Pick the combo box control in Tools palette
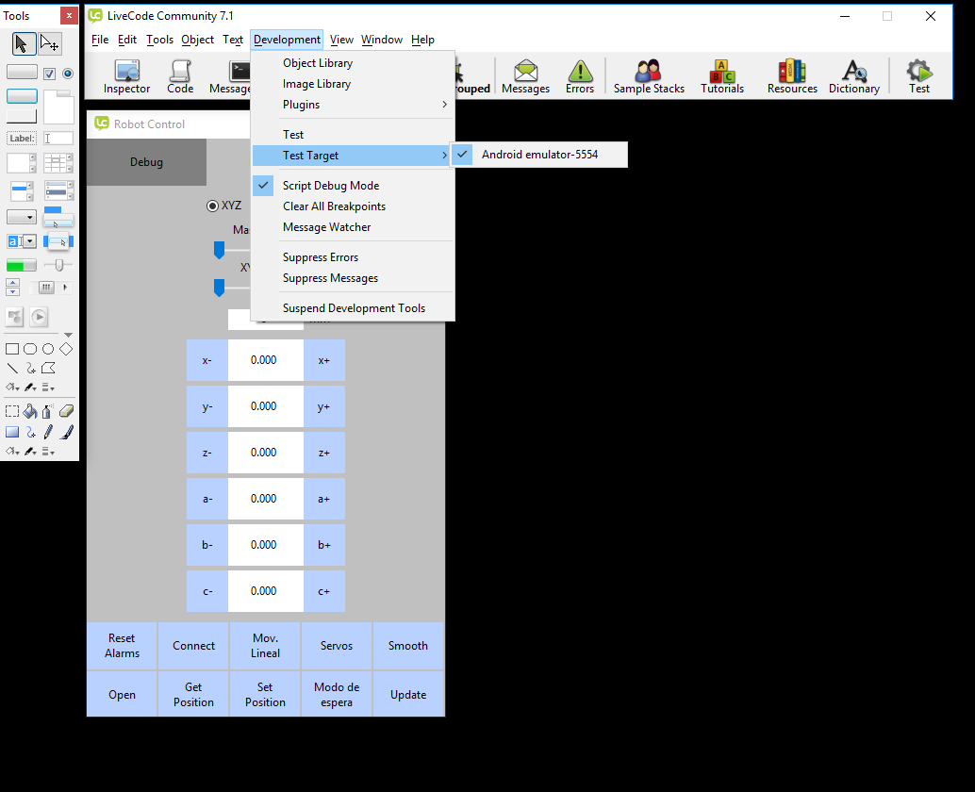The image size is (975, 792). (21, 241)
